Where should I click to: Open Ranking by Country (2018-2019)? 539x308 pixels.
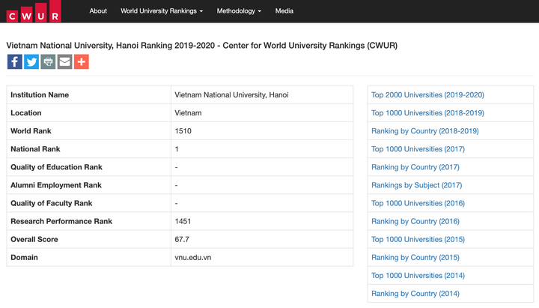424,131
